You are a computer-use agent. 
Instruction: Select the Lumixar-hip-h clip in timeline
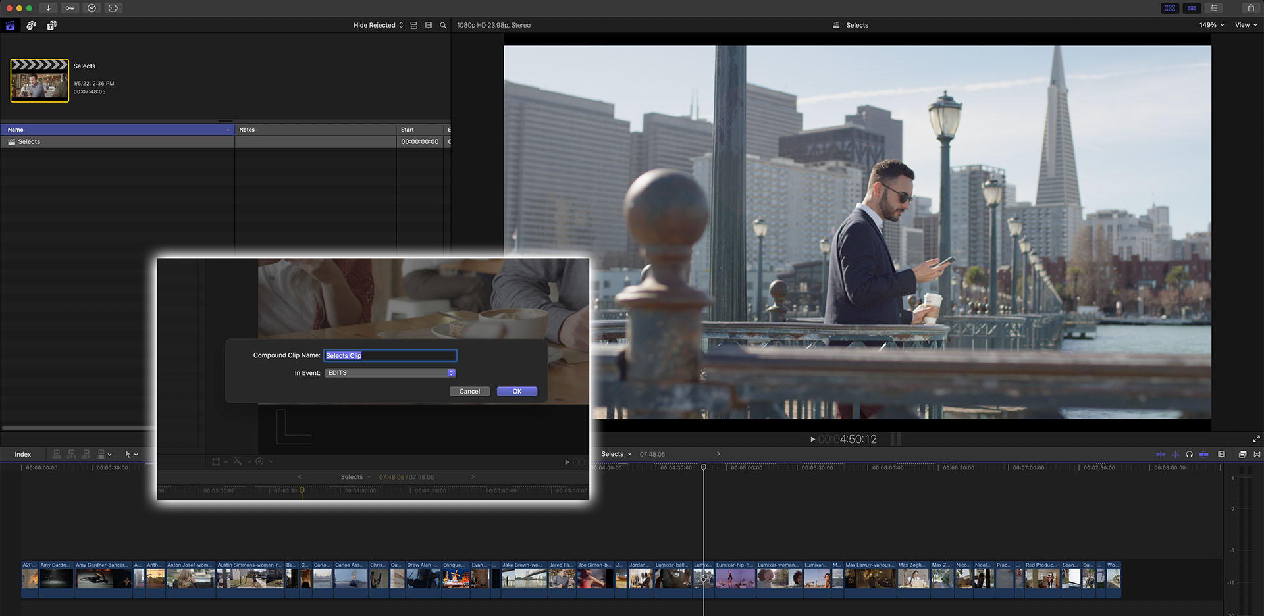click(x=735, y=578)
